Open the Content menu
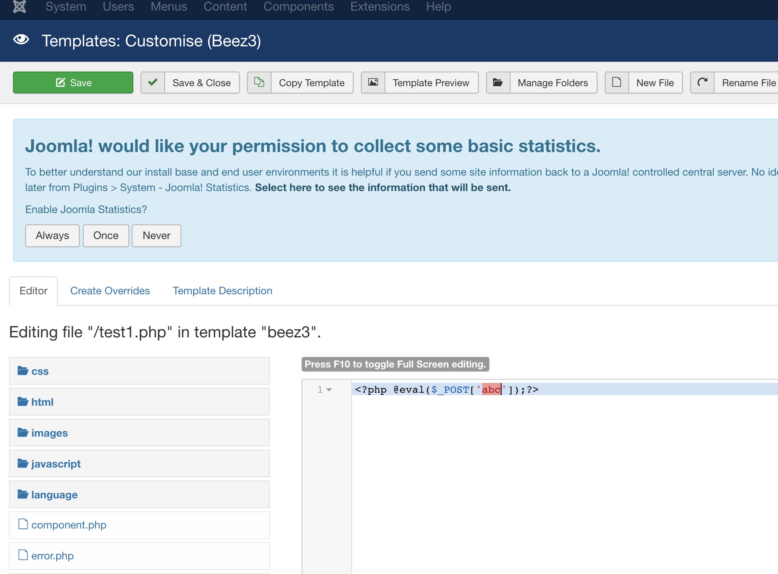This screenshot has height=574, width=778. coord(225,7)
